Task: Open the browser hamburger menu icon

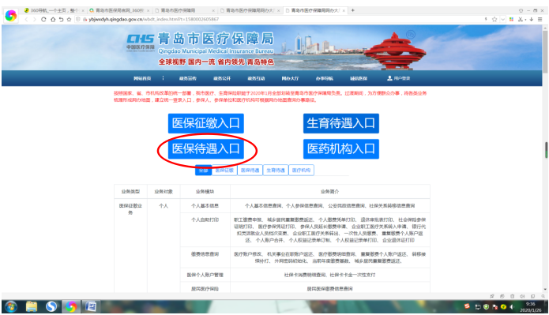Action: 540,19
